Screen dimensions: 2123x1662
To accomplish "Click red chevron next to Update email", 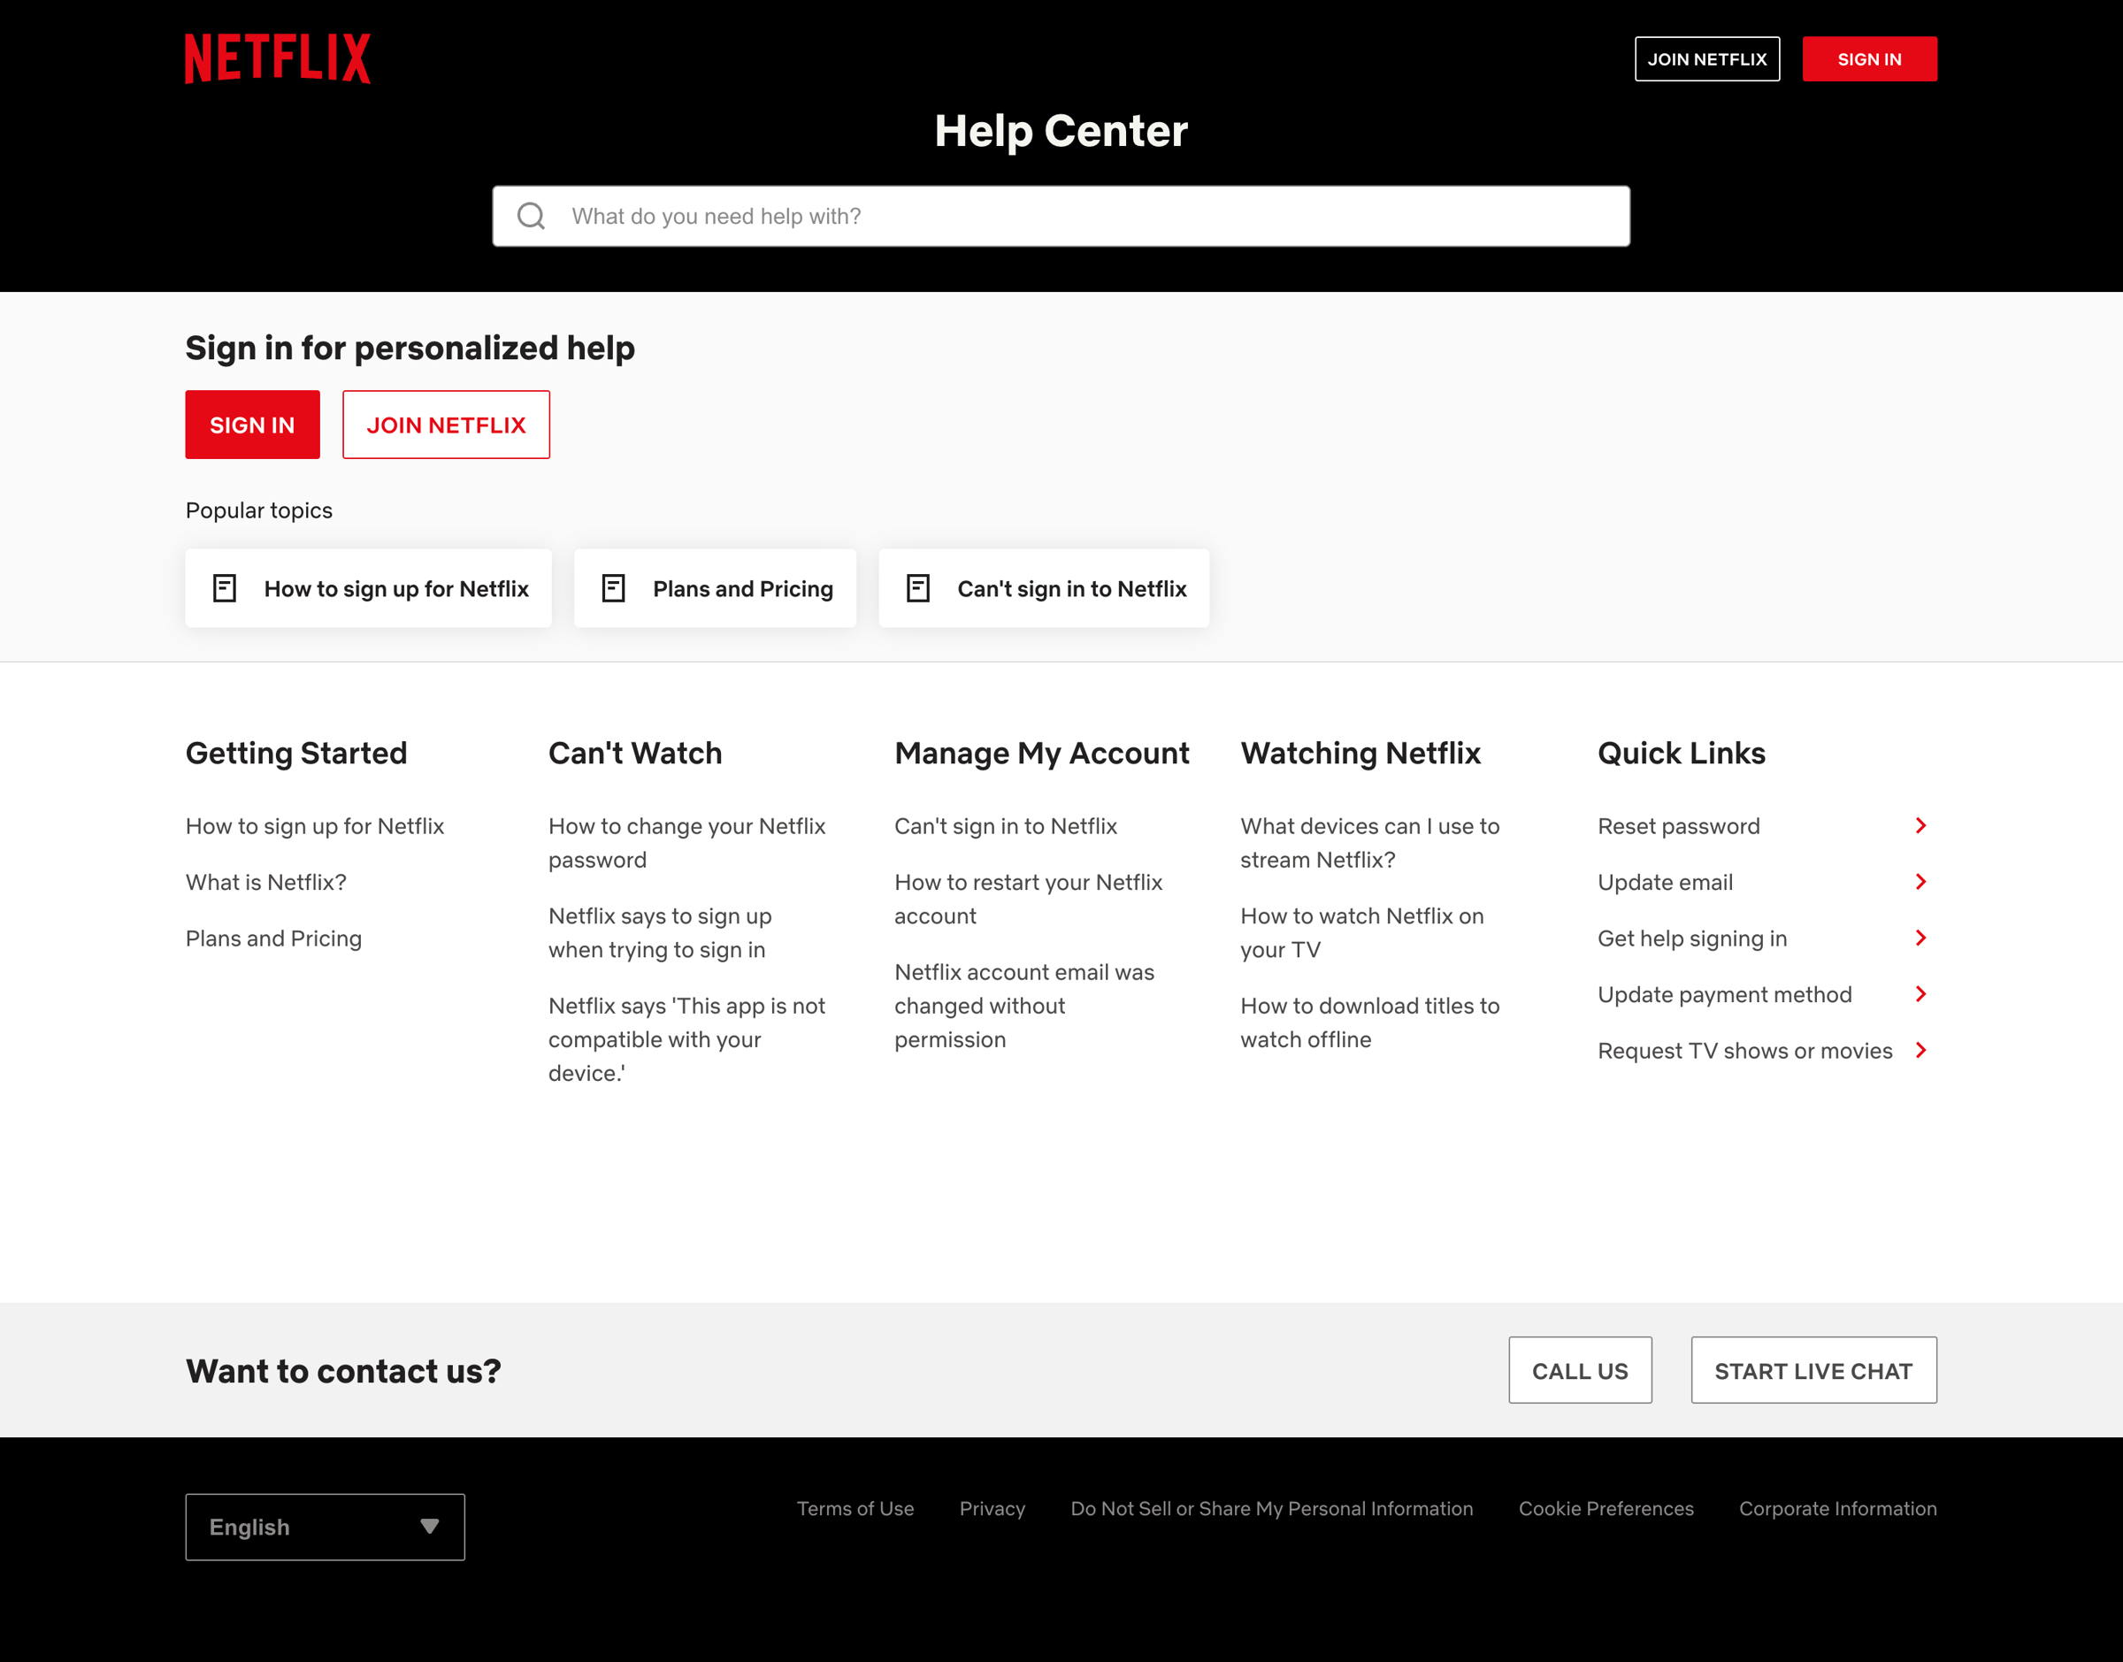I will click(x=1920, y=882).
